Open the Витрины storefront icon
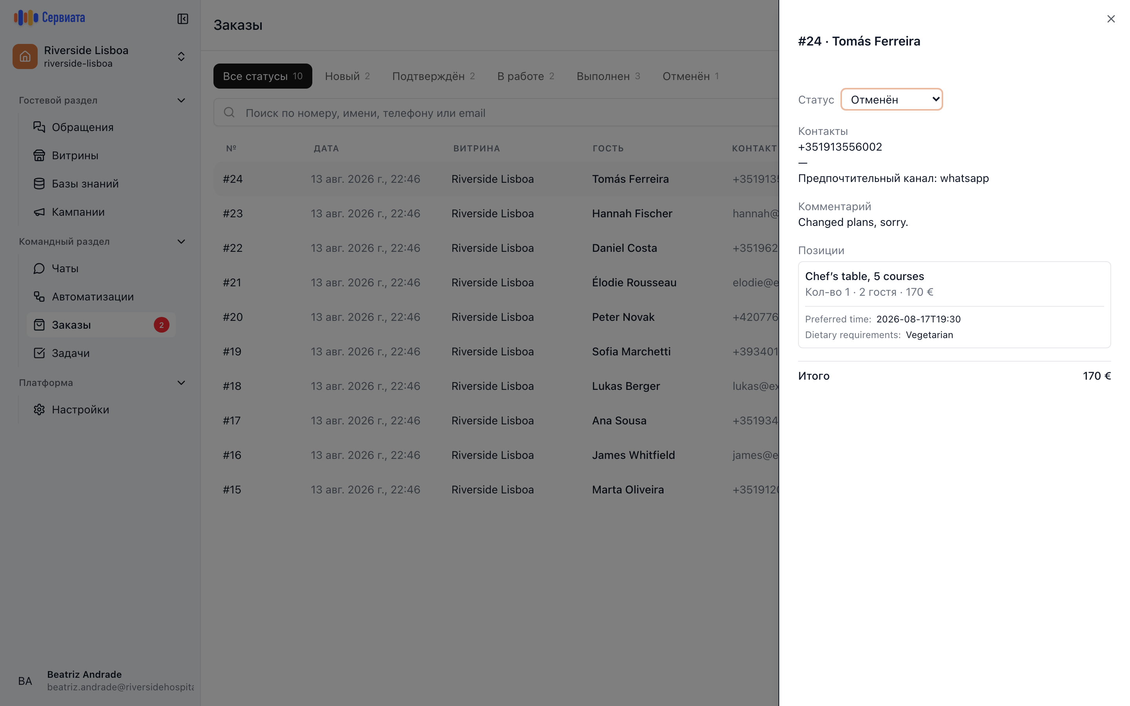Viewport: 1130px width, 706px height. pyautogui.click(x=39, y=155)
